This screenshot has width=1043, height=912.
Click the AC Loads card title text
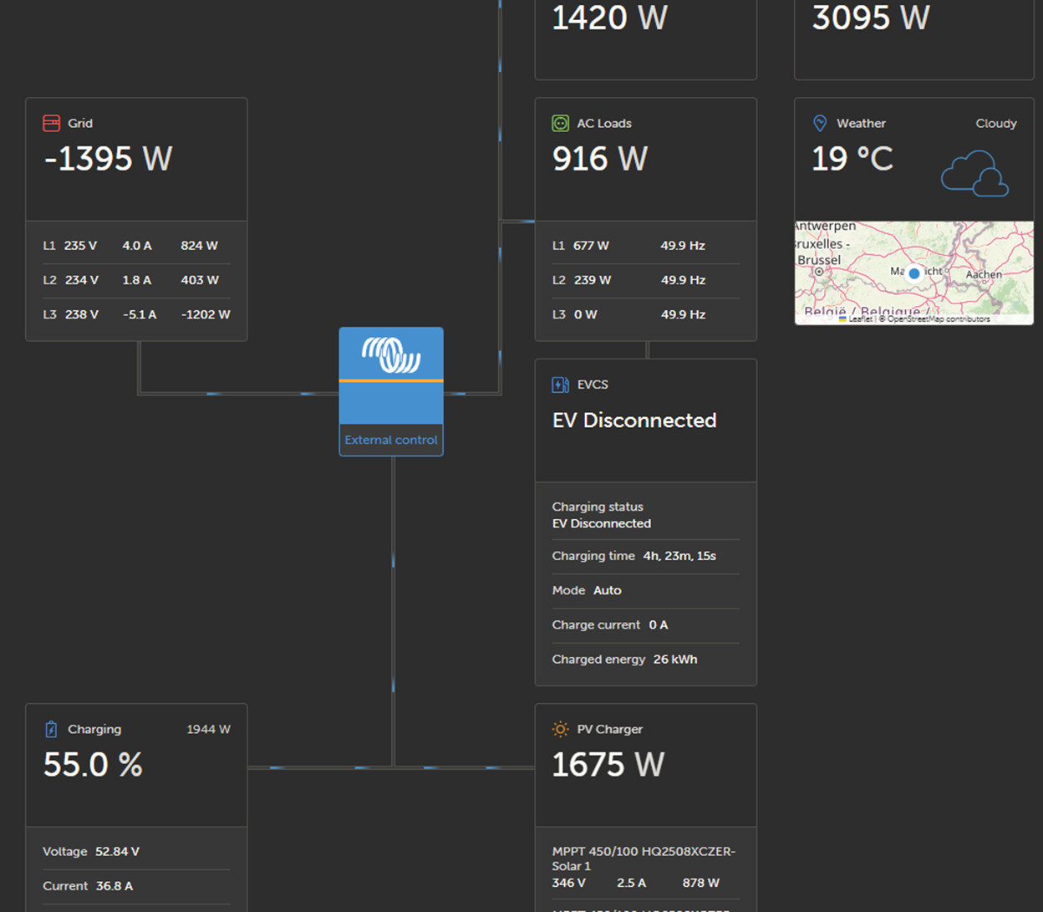pos(604,123)
